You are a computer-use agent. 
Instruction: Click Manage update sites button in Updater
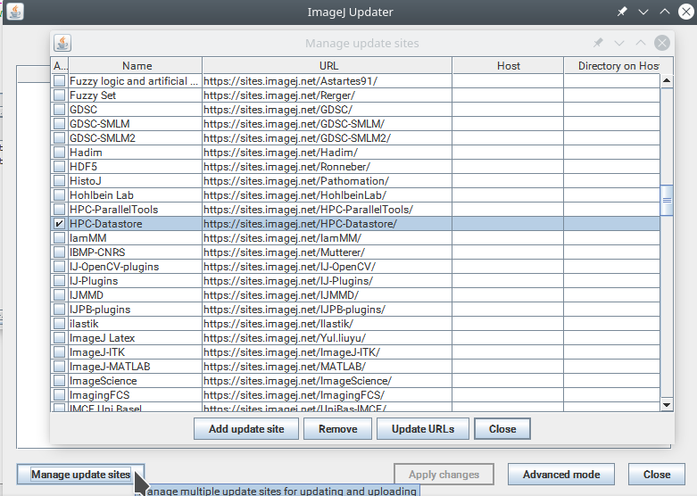80,475
